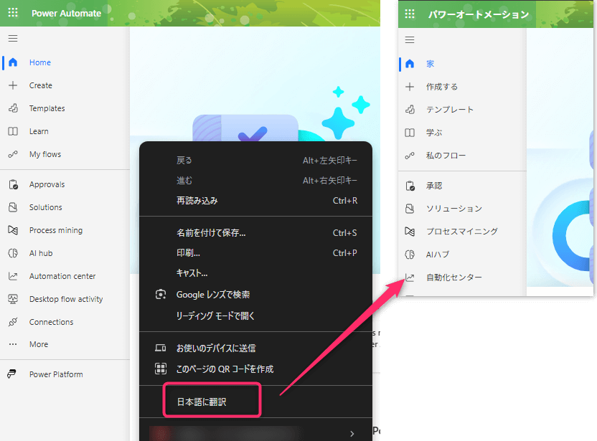
Task: Open the Create link in sidebar
Action: [x=41, y=85]
